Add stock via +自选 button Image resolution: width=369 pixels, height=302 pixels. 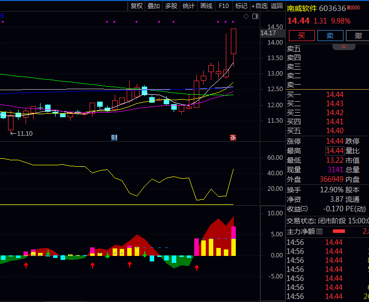pos(259,6)
